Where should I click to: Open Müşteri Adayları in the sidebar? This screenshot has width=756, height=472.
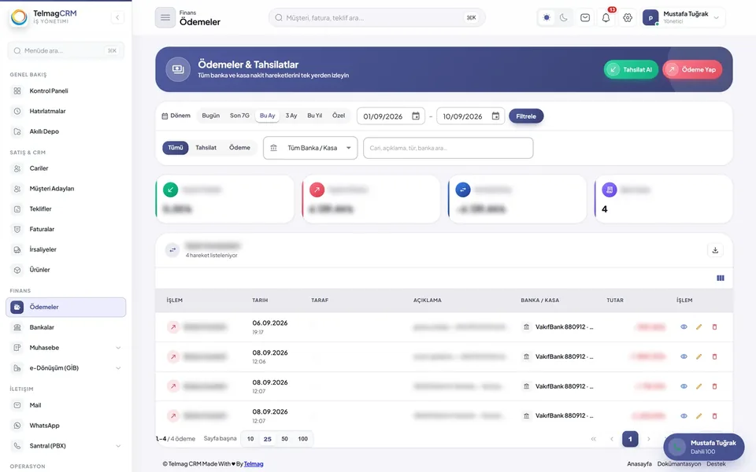[x=66, y=188]
